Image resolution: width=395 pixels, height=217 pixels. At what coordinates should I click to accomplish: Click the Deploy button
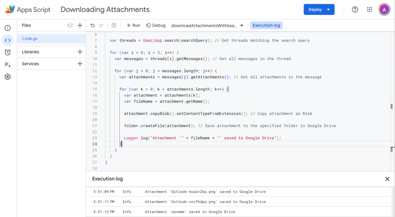point(315,10)
